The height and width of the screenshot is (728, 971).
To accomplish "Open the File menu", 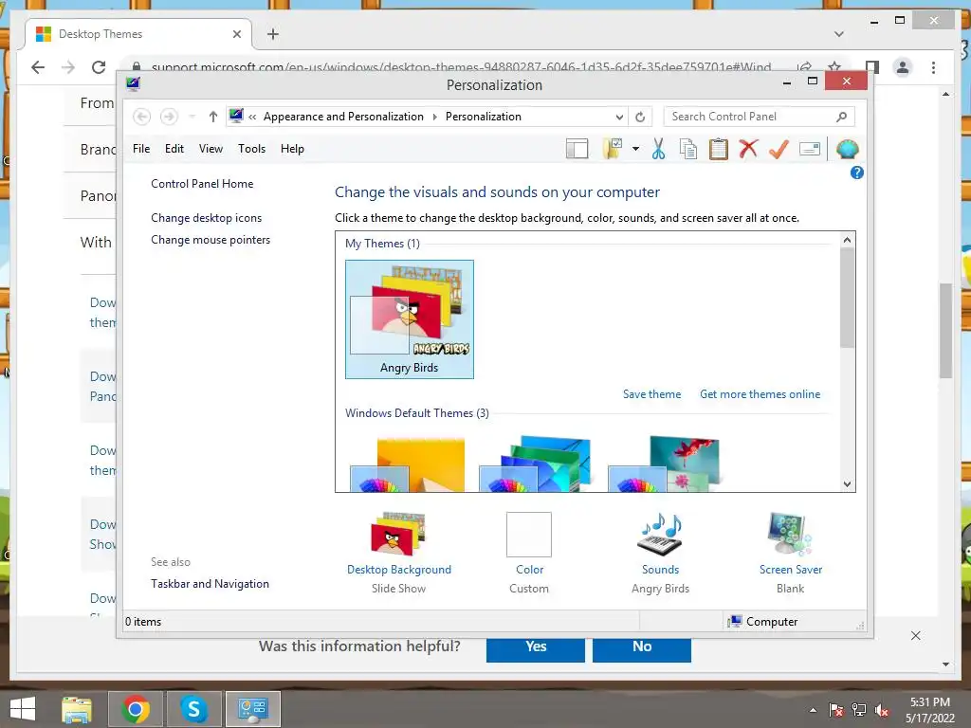I will pos(141,149).
